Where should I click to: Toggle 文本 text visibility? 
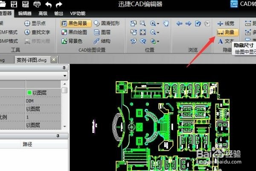tap(226, 41)
